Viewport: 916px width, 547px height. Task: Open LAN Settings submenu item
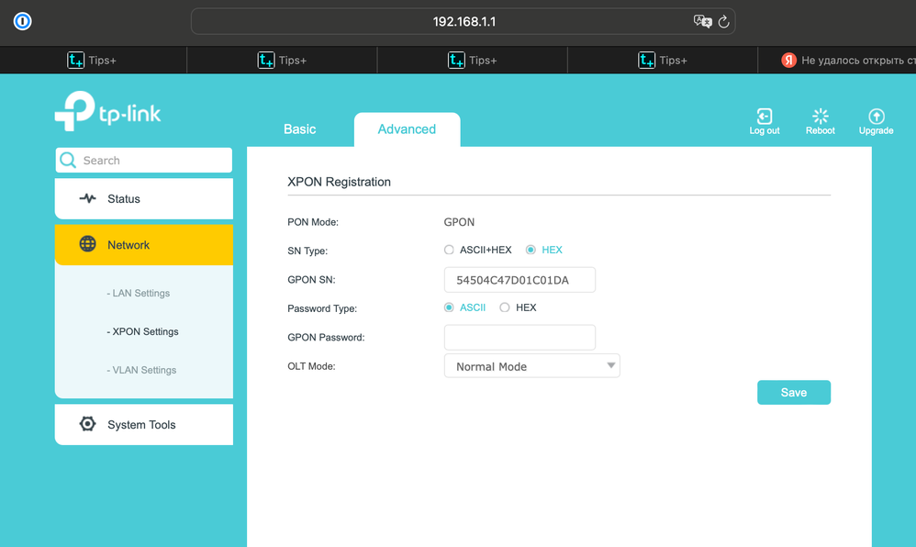pyautogui.click(x=140, y=294)
